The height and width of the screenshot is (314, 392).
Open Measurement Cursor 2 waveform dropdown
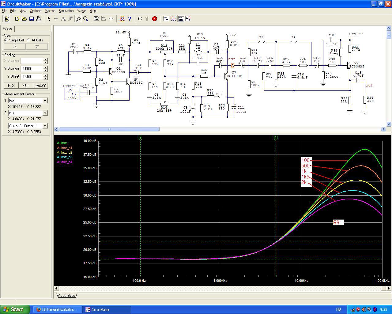click(45, 113)
